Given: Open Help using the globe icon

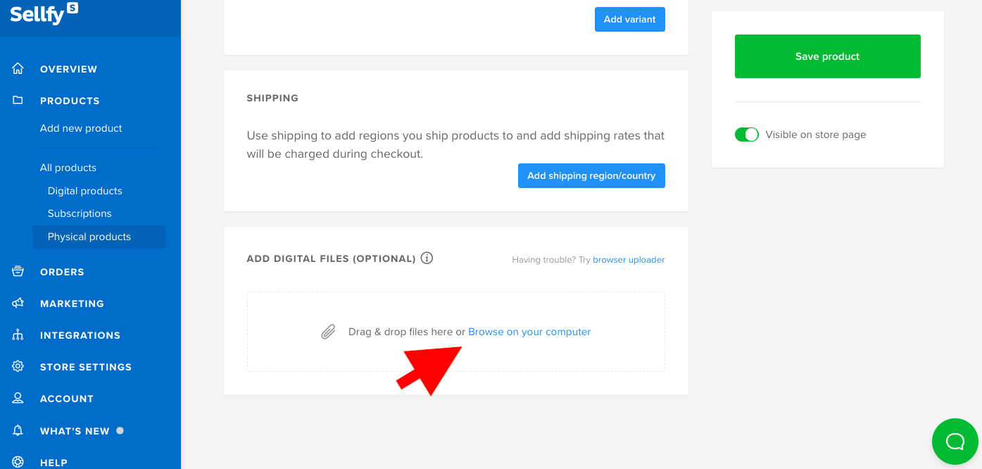Looking at the screenshot, I should coord(17,461).
